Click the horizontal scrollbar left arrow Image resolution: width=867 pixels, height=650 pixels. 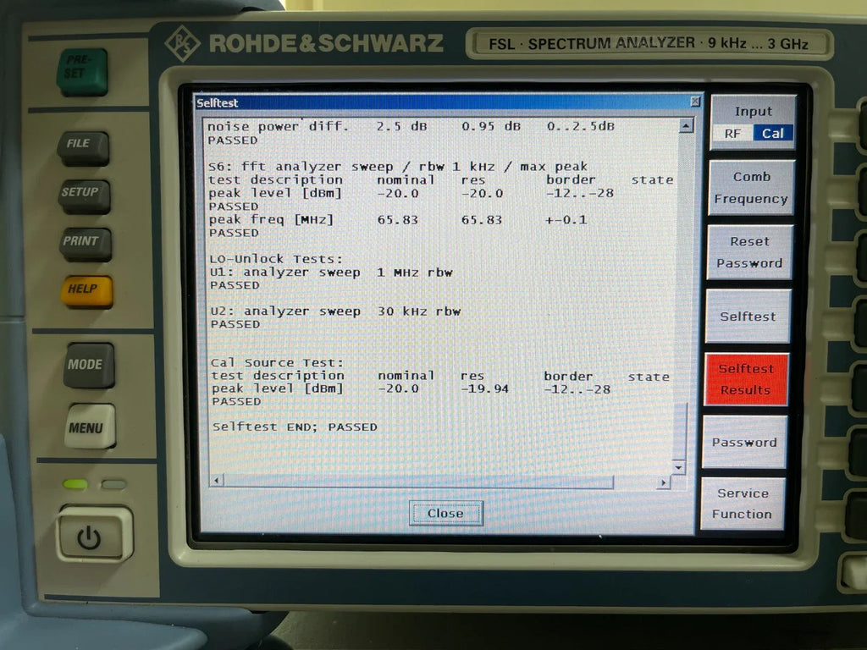[x=216, y=481]
